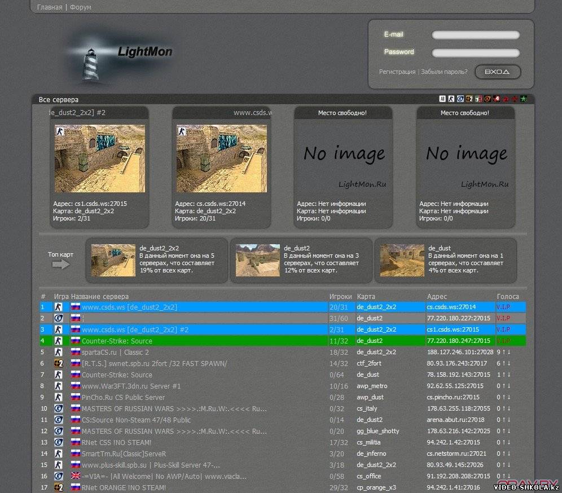Vote down www.War3FT.3dn.ru server
The width and height of the screenshot is (562, 493).
click(x=509, y=386)
